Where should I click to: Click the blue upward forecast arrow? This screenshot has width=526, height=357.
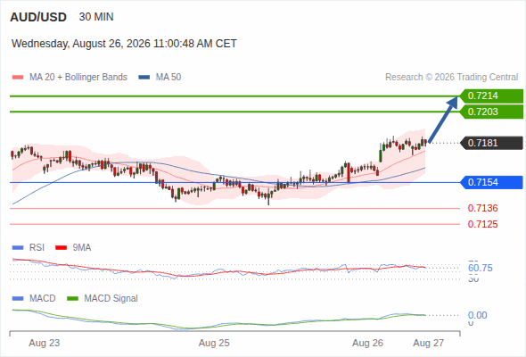[x=443, y=120]
